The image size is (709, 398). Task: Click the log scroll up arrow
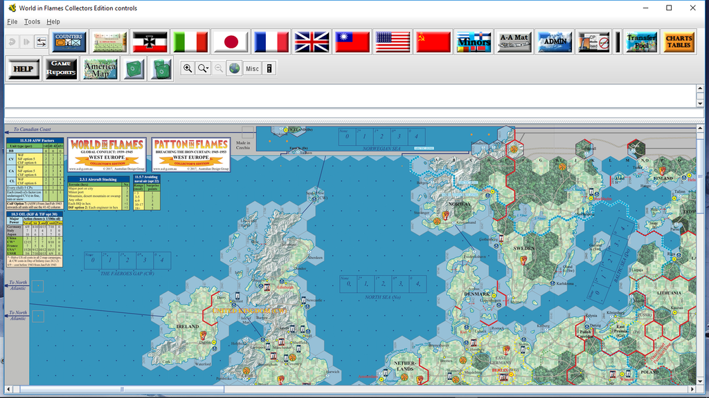[700, 88]
